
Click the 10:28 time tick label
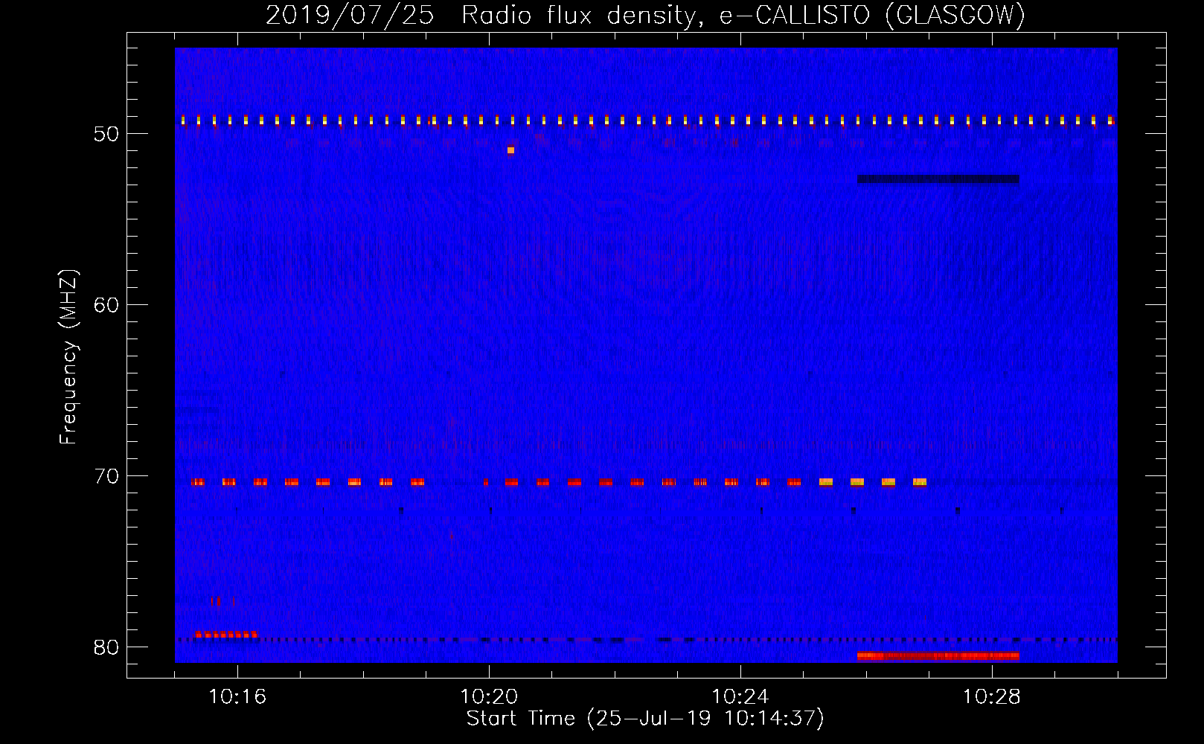[x=992, y=697]
